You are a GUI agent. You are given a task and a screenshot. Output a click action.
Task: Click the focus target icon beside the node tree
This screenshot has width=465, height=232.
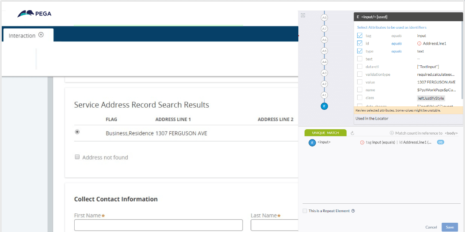pyautogui.click(x=303, y=15)
